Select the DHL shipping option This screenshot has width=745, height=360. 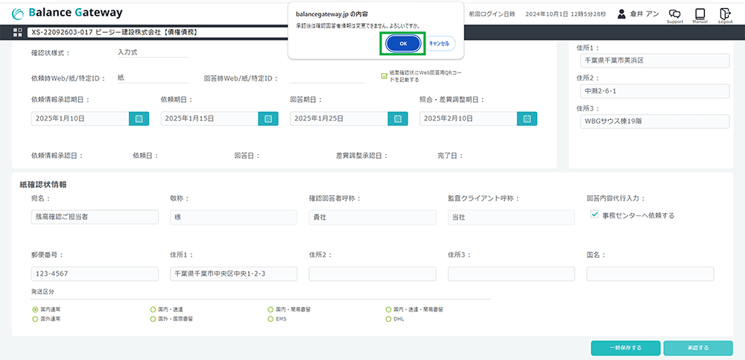click(388, 318)
